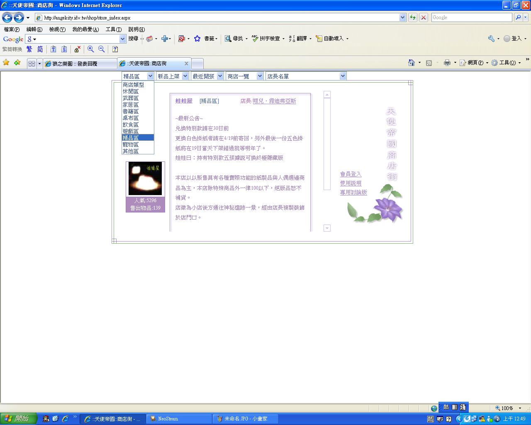
Task: Click the Zoom out magnifier icon
Action: tap(101, 49)
